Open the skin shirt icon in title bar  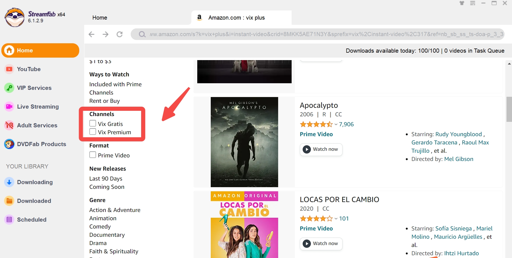click(462, 3)
